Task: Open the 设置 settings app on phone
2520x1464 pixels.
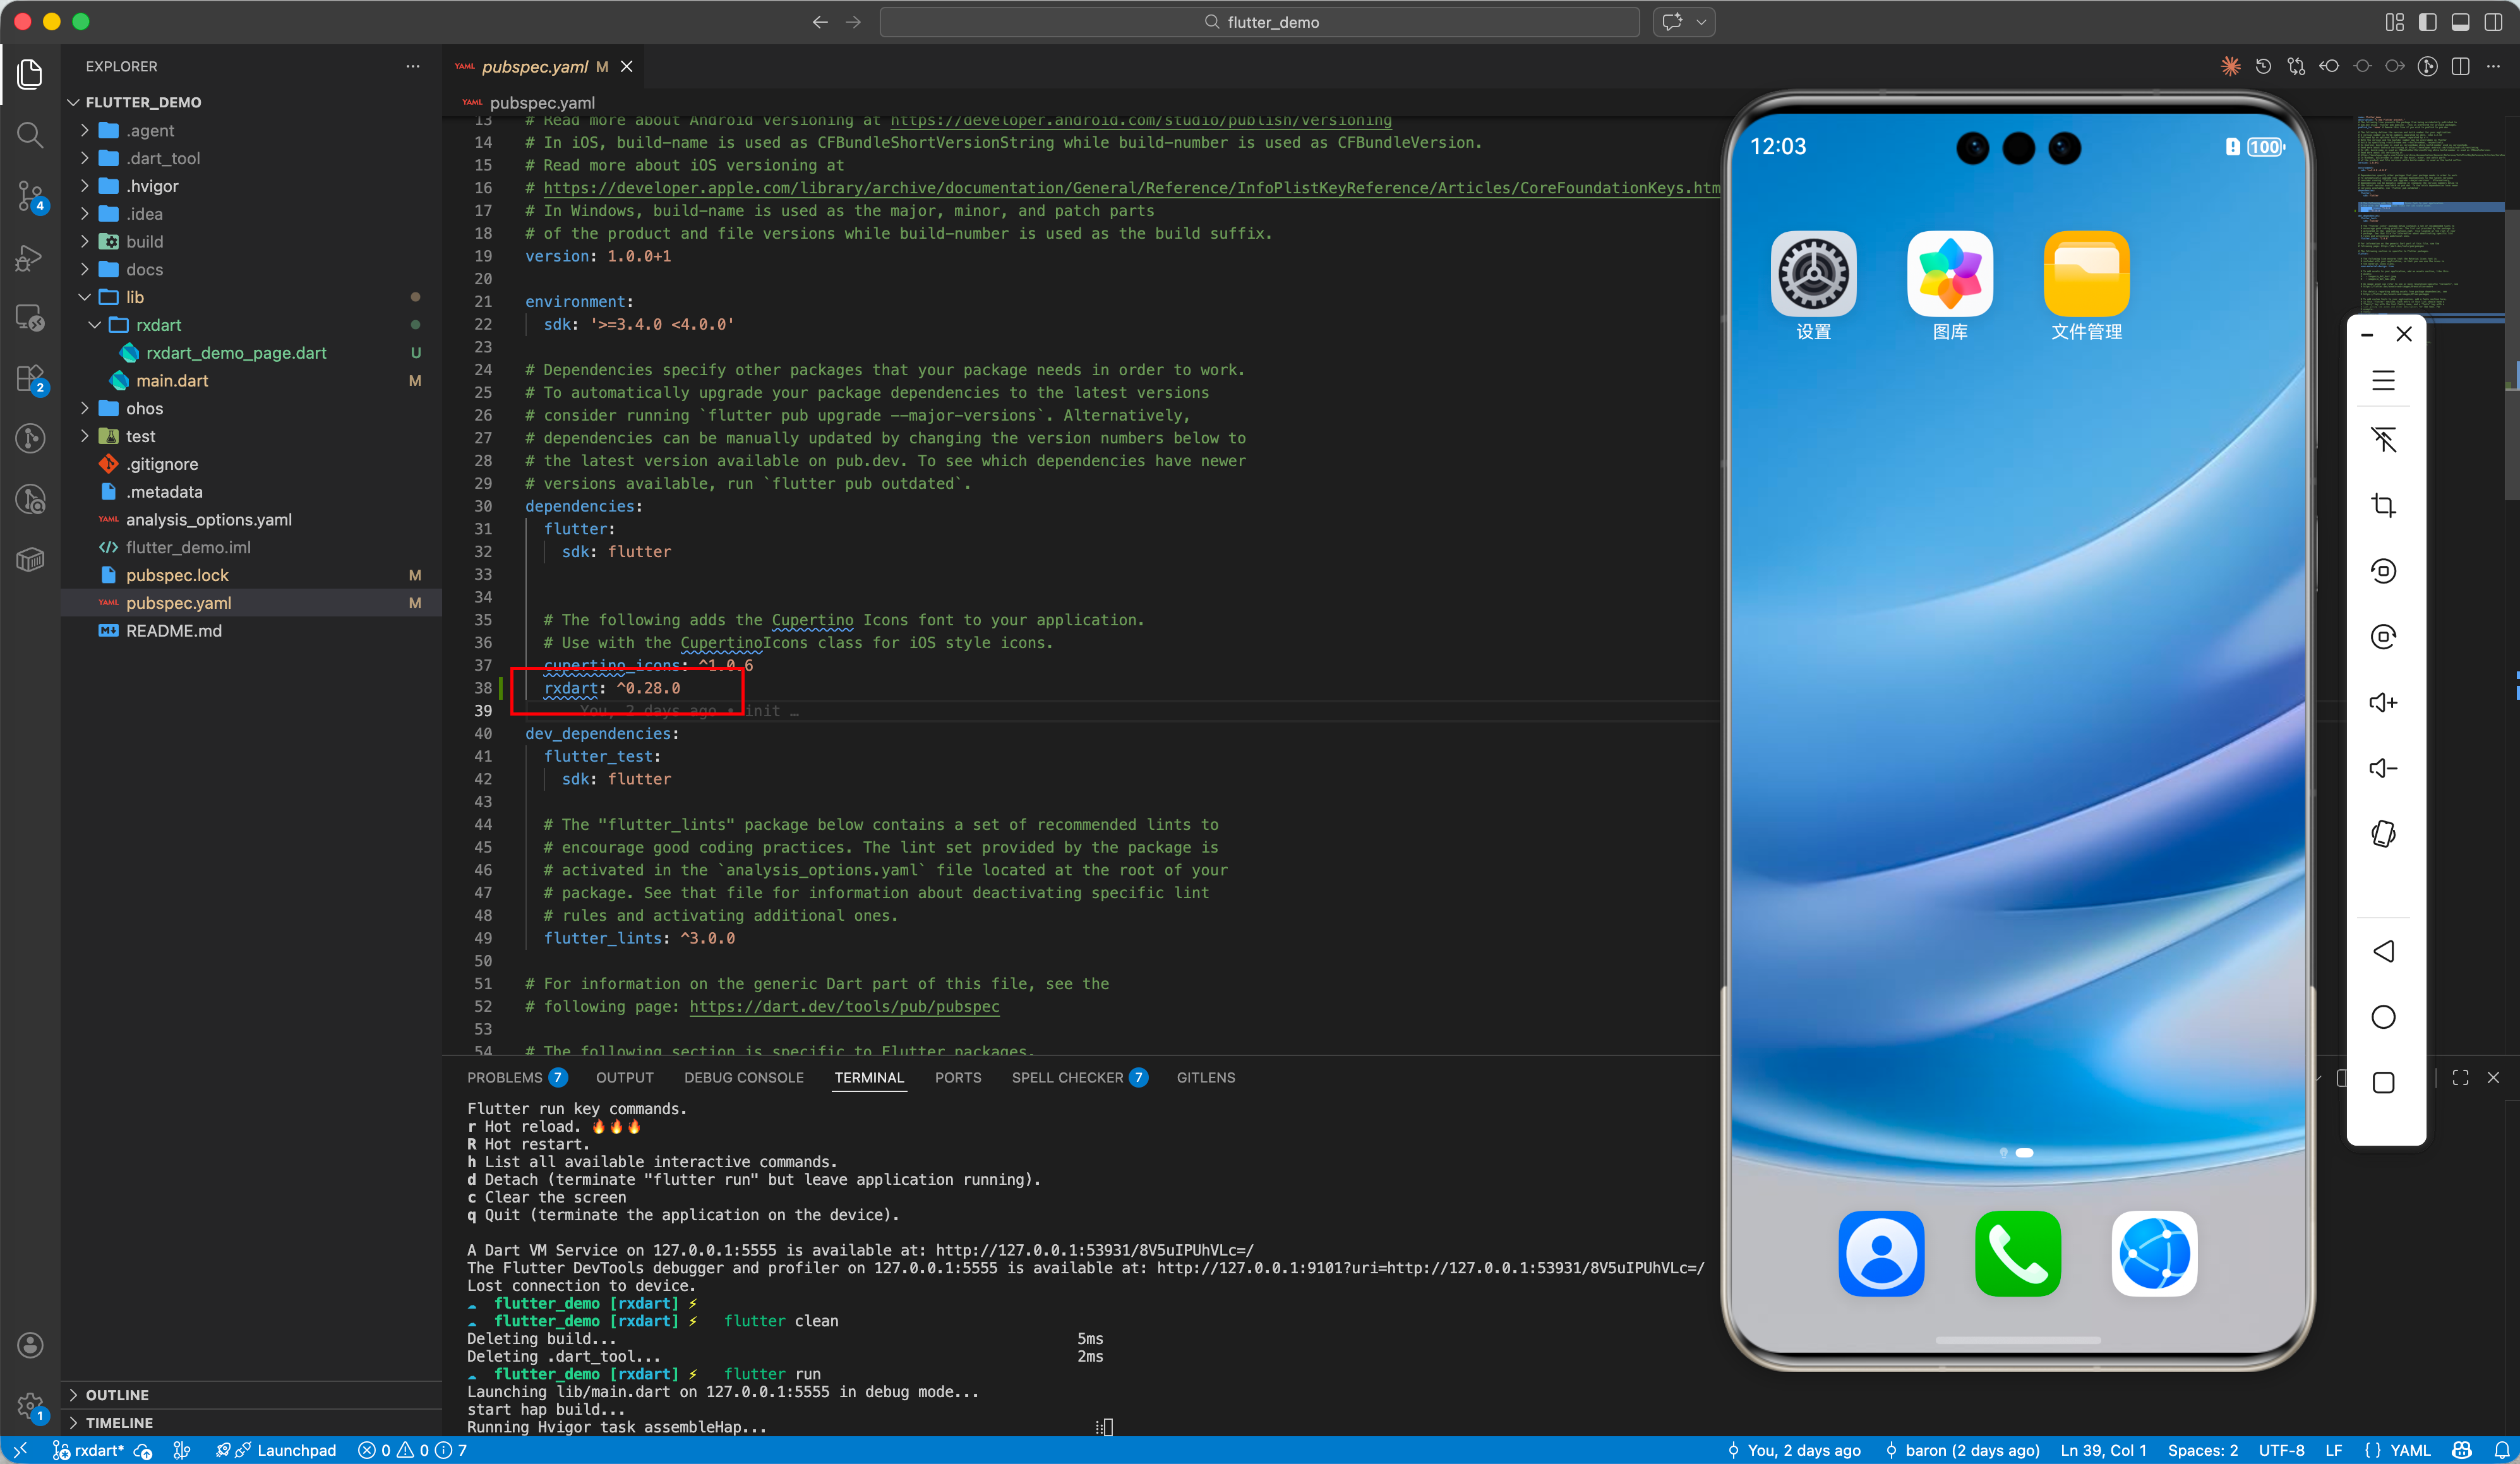Action: point(1813,273)
